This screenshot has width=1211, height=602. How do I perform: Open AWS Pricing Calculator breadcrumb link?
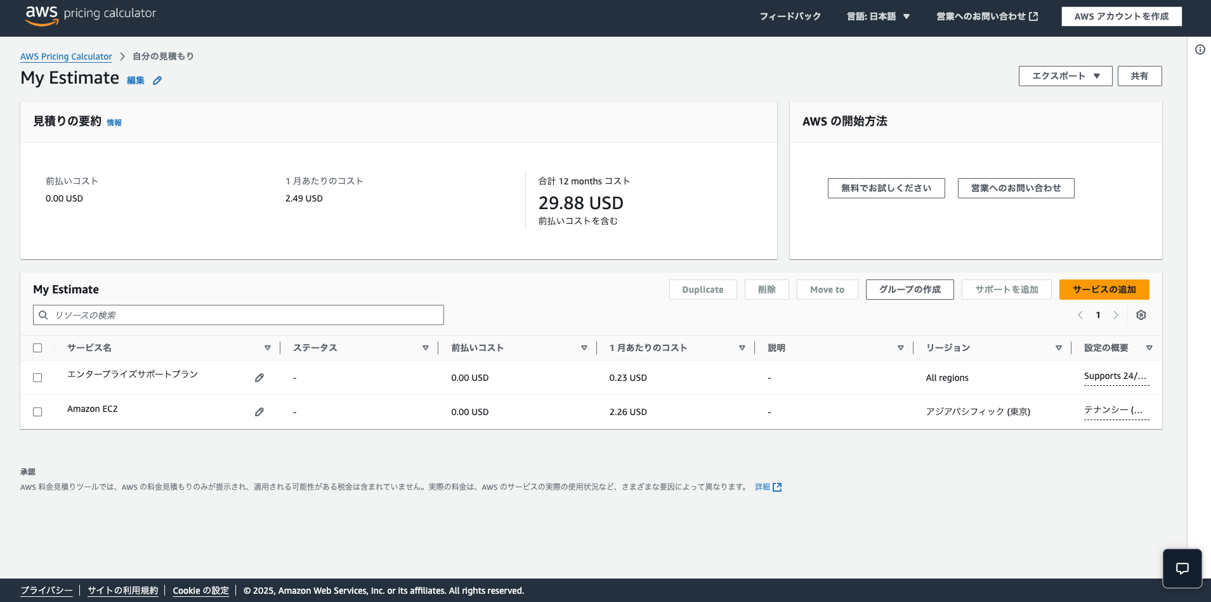point(66,56)
